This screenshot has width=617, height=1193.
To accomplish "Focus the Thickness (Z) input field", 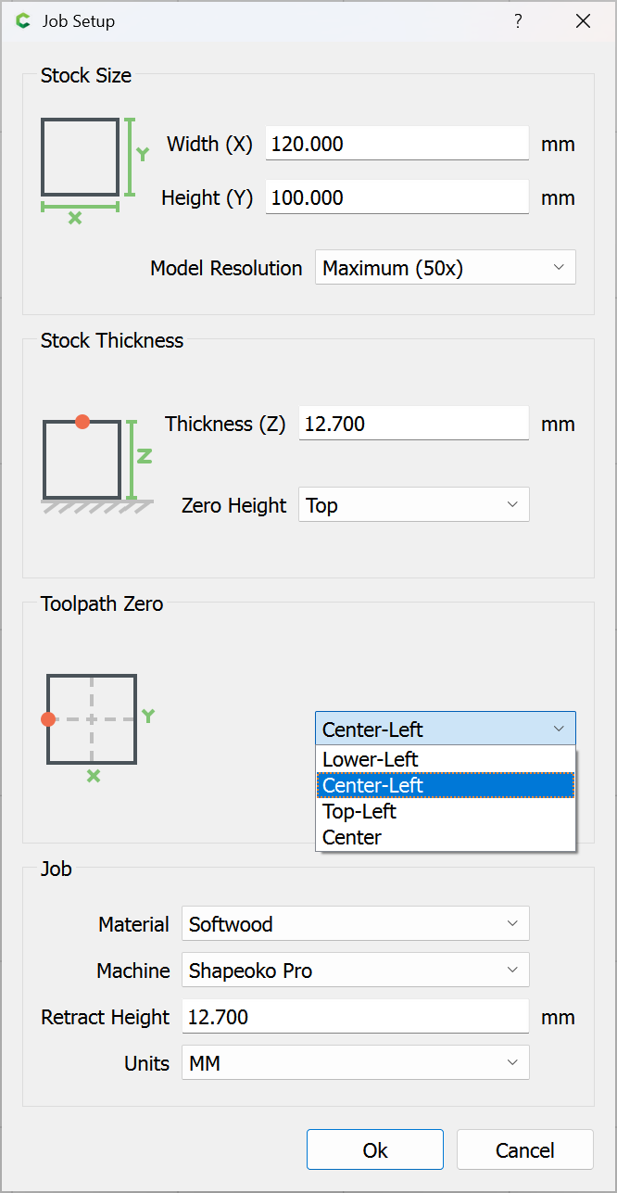I will [x=413, y=424].
